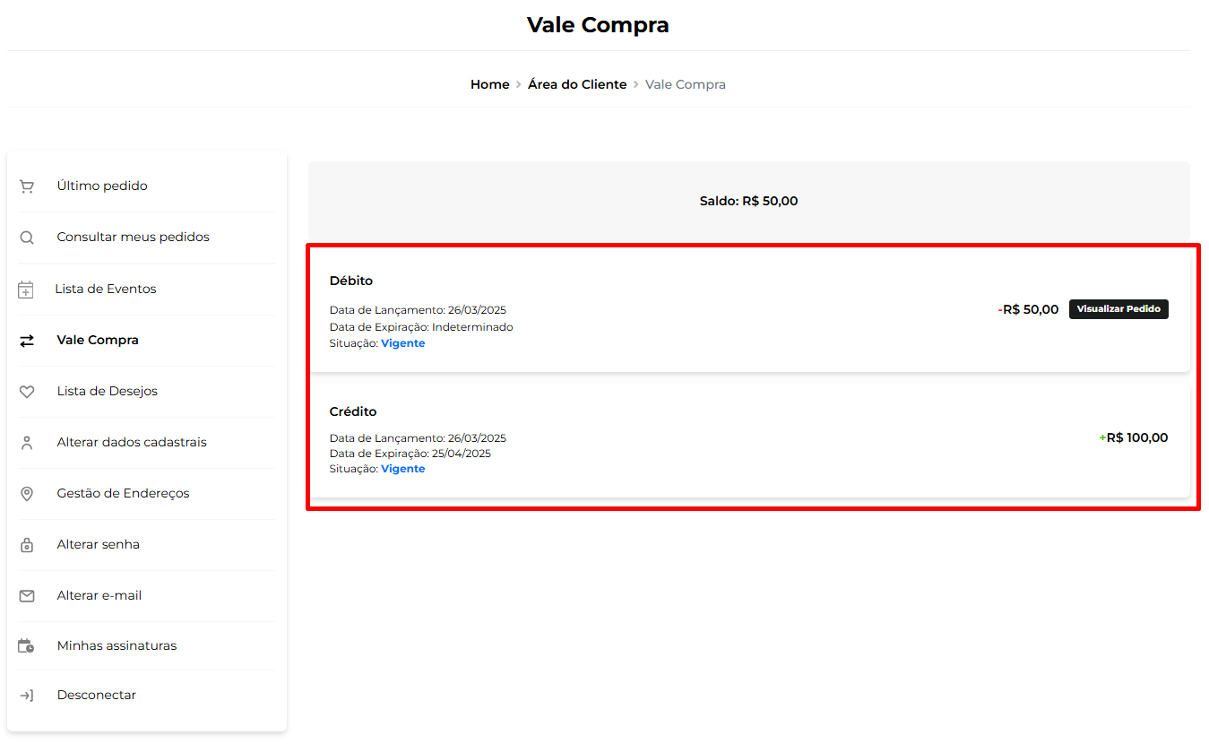View the order with Visualizar Pedido button

point(1118,309)
